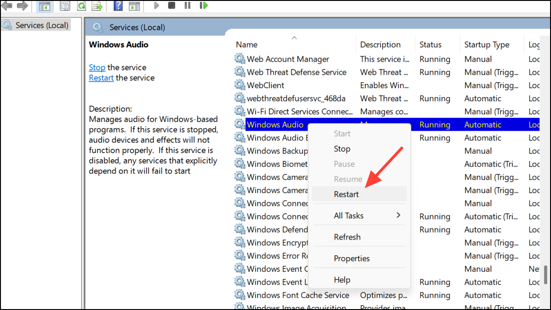Viewport: 551px width, 310px height.
Task: Sort by the Startup Type column header
Action: 487,45
